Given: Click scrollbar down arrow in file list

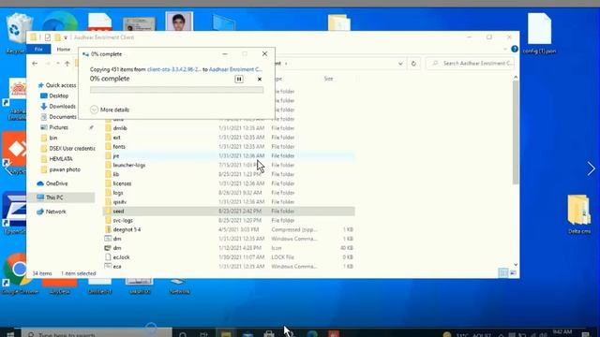Looking at the screenshot, I should pyautogui.click(x=516, y=264).
